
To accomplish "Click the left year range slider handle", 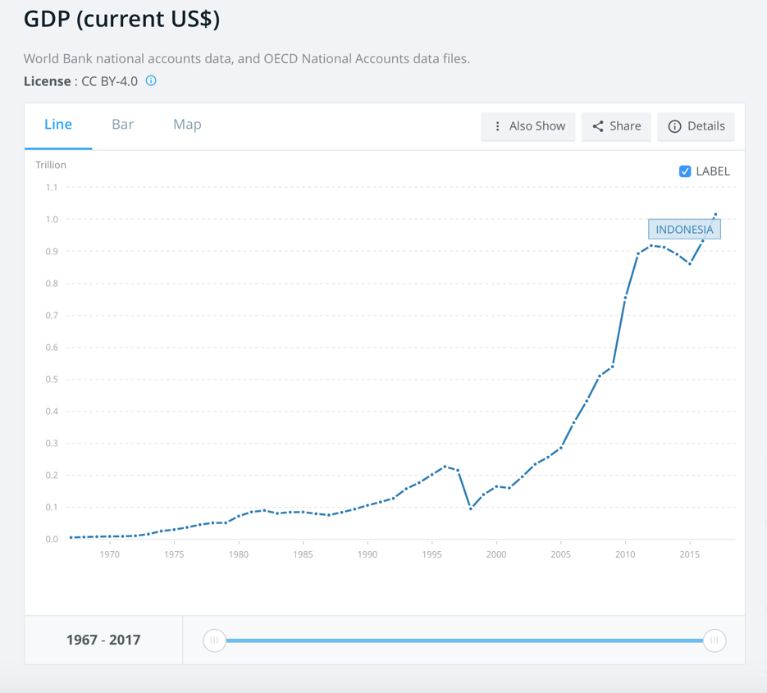I will tap(214, 641).
